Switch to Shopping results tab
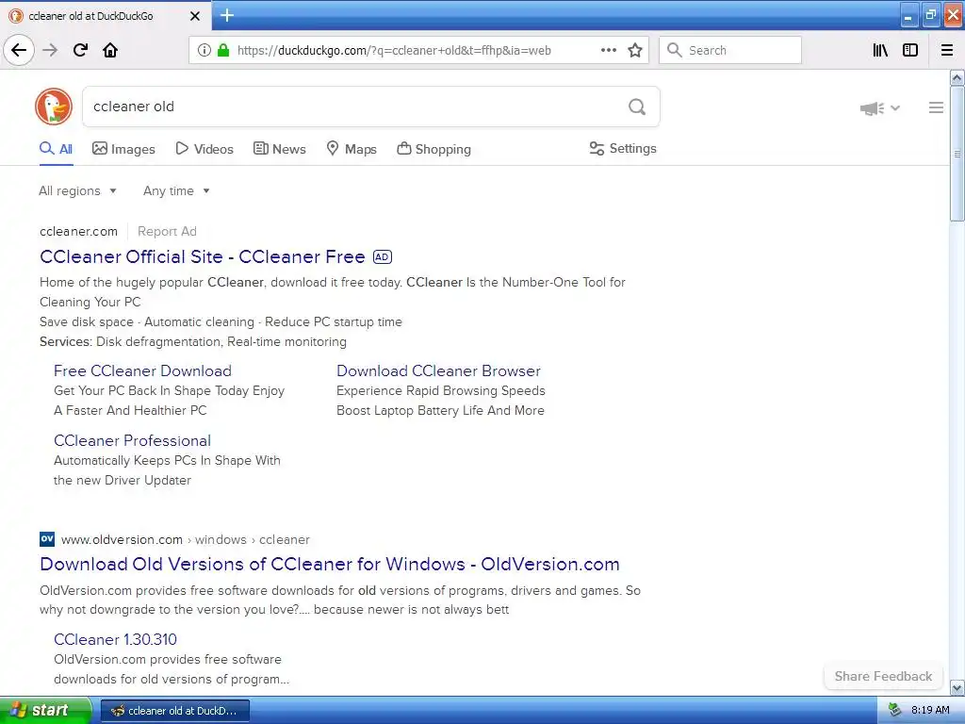965x724 pixels. coord(433,149)
